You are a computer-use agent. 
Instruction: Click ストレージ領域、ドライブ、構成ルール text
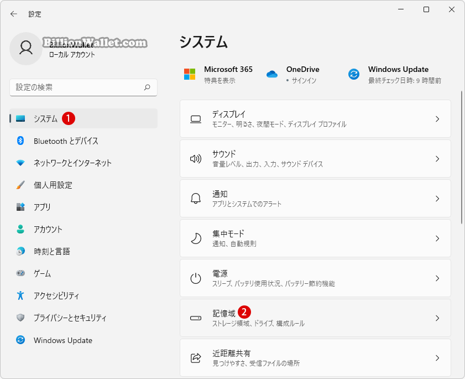point(258,324)
